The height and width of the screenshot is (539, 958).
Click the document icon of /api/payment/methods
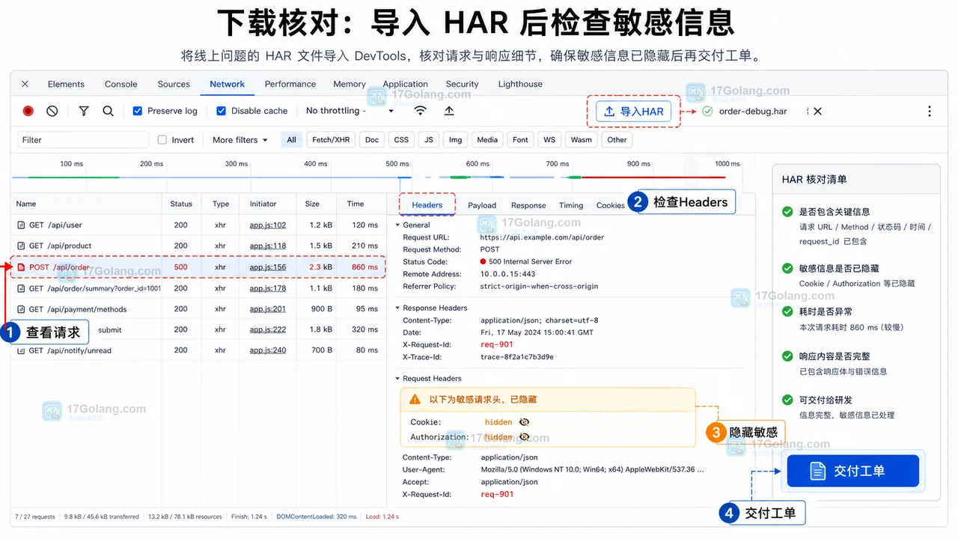(x=21, y=309)
